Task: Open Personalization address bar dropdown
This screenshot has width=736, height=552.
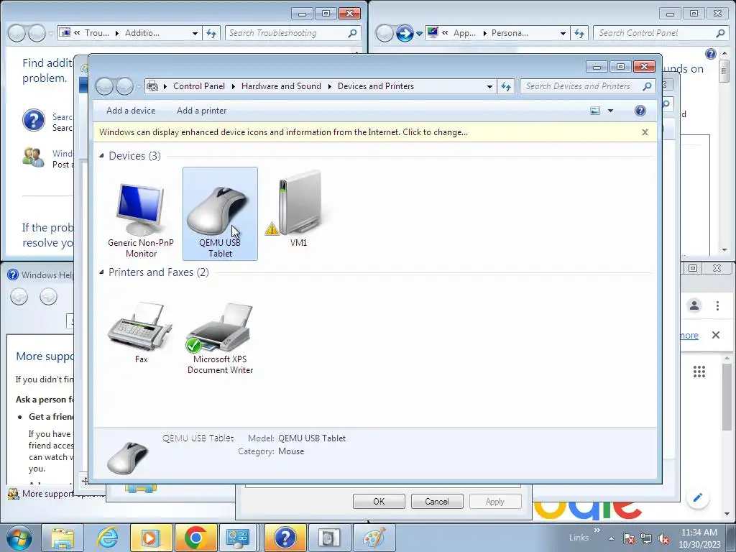Action: pyautogui.click(x=563, y=33)
